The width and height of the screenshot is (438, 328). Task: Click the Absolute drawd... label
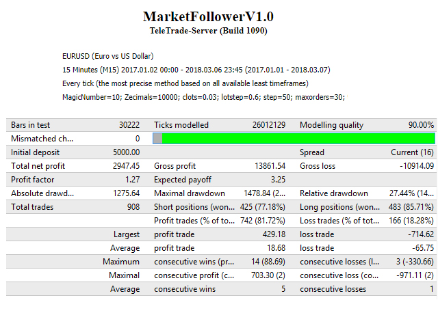pyautogui.click(x=42, y=193)
